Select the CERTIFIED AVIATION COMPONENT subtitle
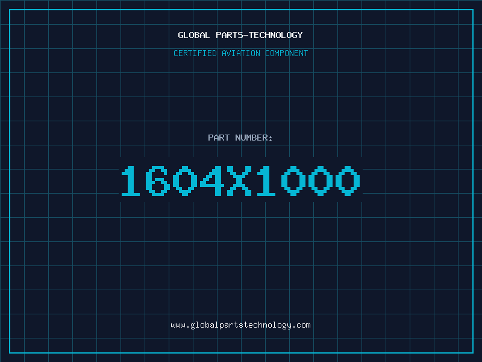 [240, 53]
